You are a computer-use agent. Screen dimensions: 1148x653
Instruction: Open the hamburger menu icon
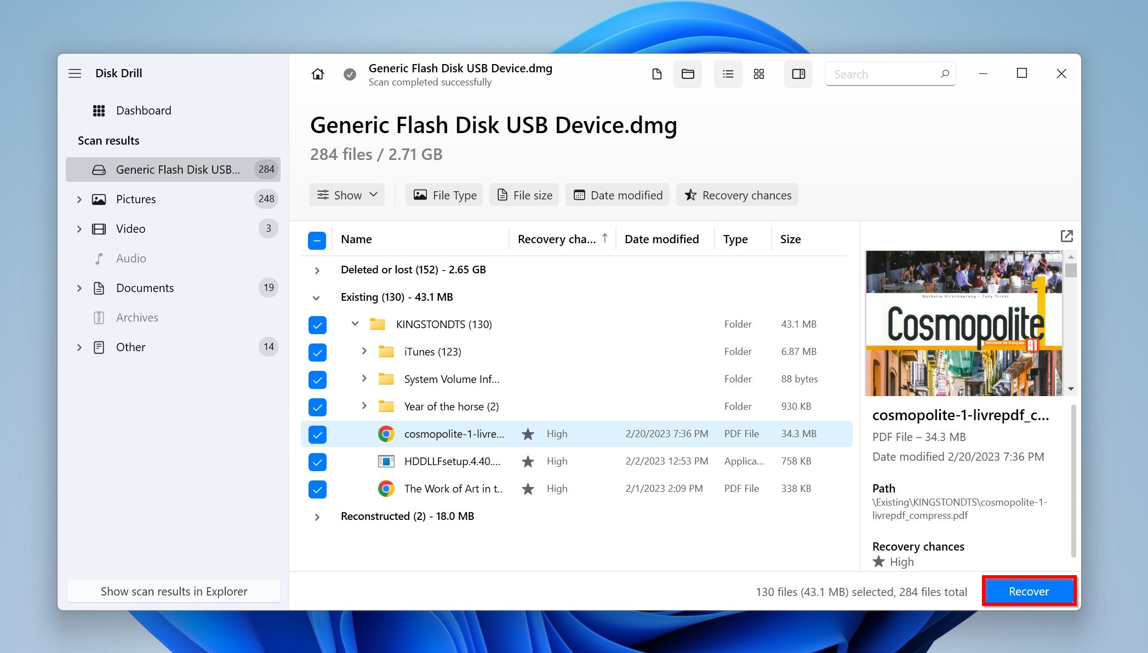(x=75, y=73)
